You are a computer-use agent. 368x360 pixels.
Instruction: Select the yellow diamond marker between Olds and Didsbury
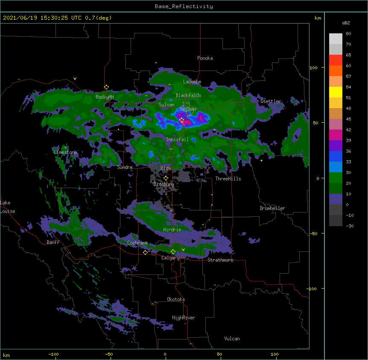click(166, 178)
